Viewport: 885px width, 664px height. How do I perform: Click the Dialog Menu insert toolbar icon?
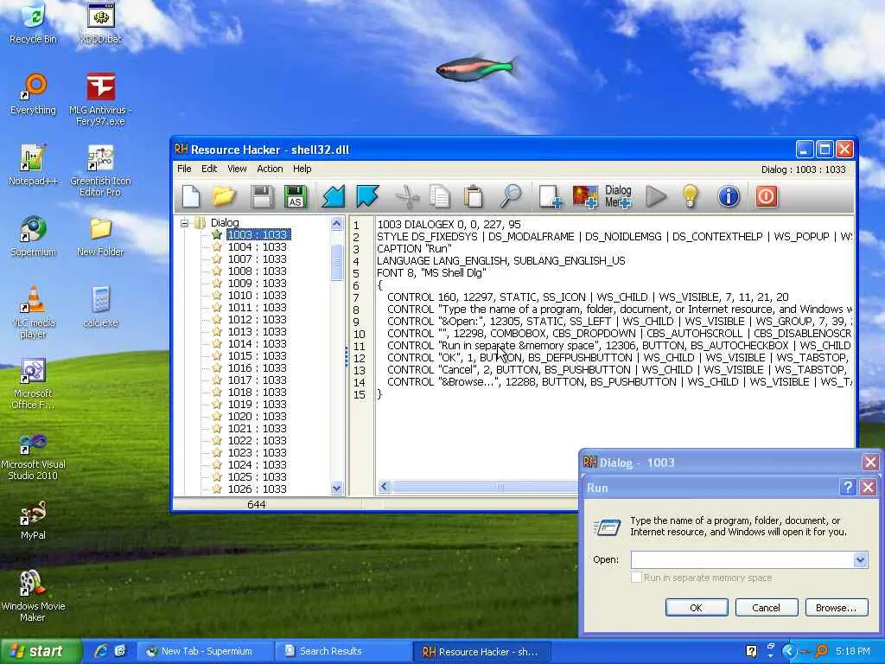click(618, 196)
